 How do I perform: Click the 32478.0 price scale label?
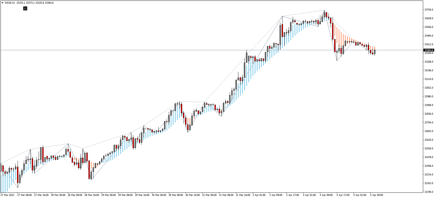[x=429, y=157]
